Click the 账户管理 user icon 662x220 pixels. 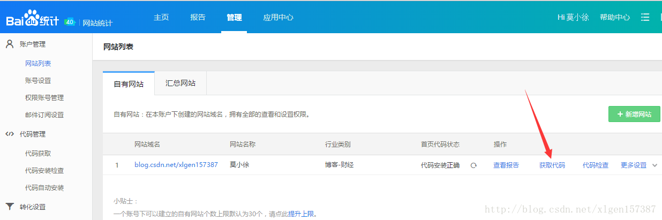coord(9,44)
